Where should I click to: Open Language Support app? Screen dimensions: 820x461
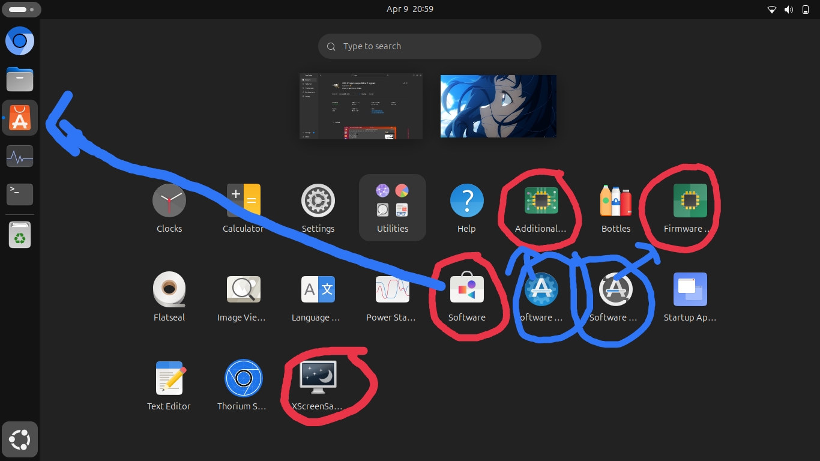coord(318,289)
